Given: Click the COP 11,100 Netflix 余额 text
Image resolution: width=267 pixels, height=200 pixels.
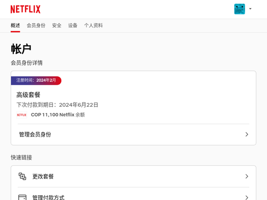Looking at the screenshot, I should pos(58,115).
